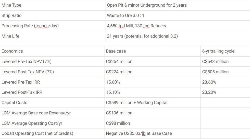250x139 pixels.
Task: Select the 15.60% Pre-Tax IRR cell
Action: click(x=113, y=82)
